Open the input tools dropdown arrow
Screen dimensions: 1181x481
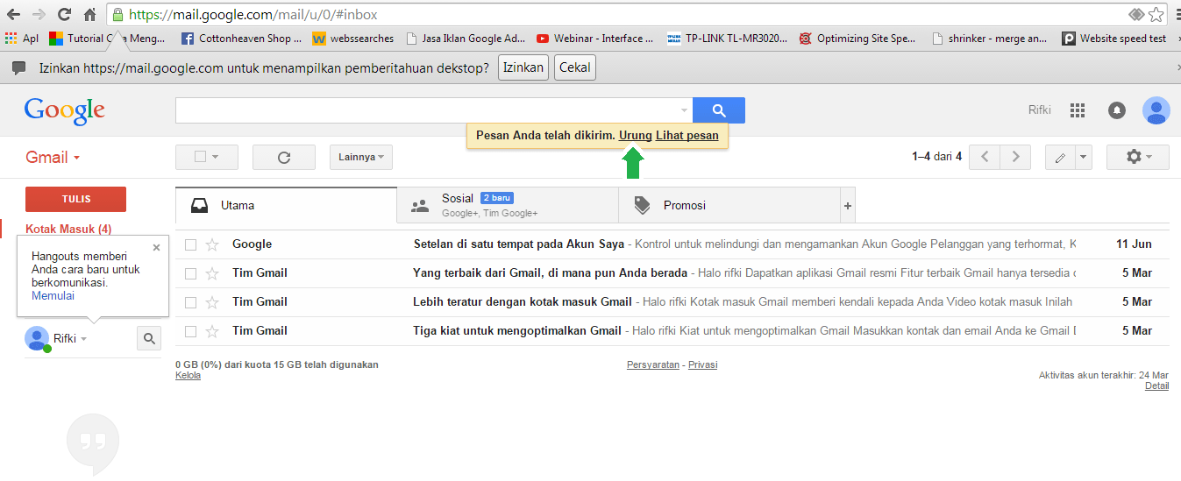(1084, 158)
